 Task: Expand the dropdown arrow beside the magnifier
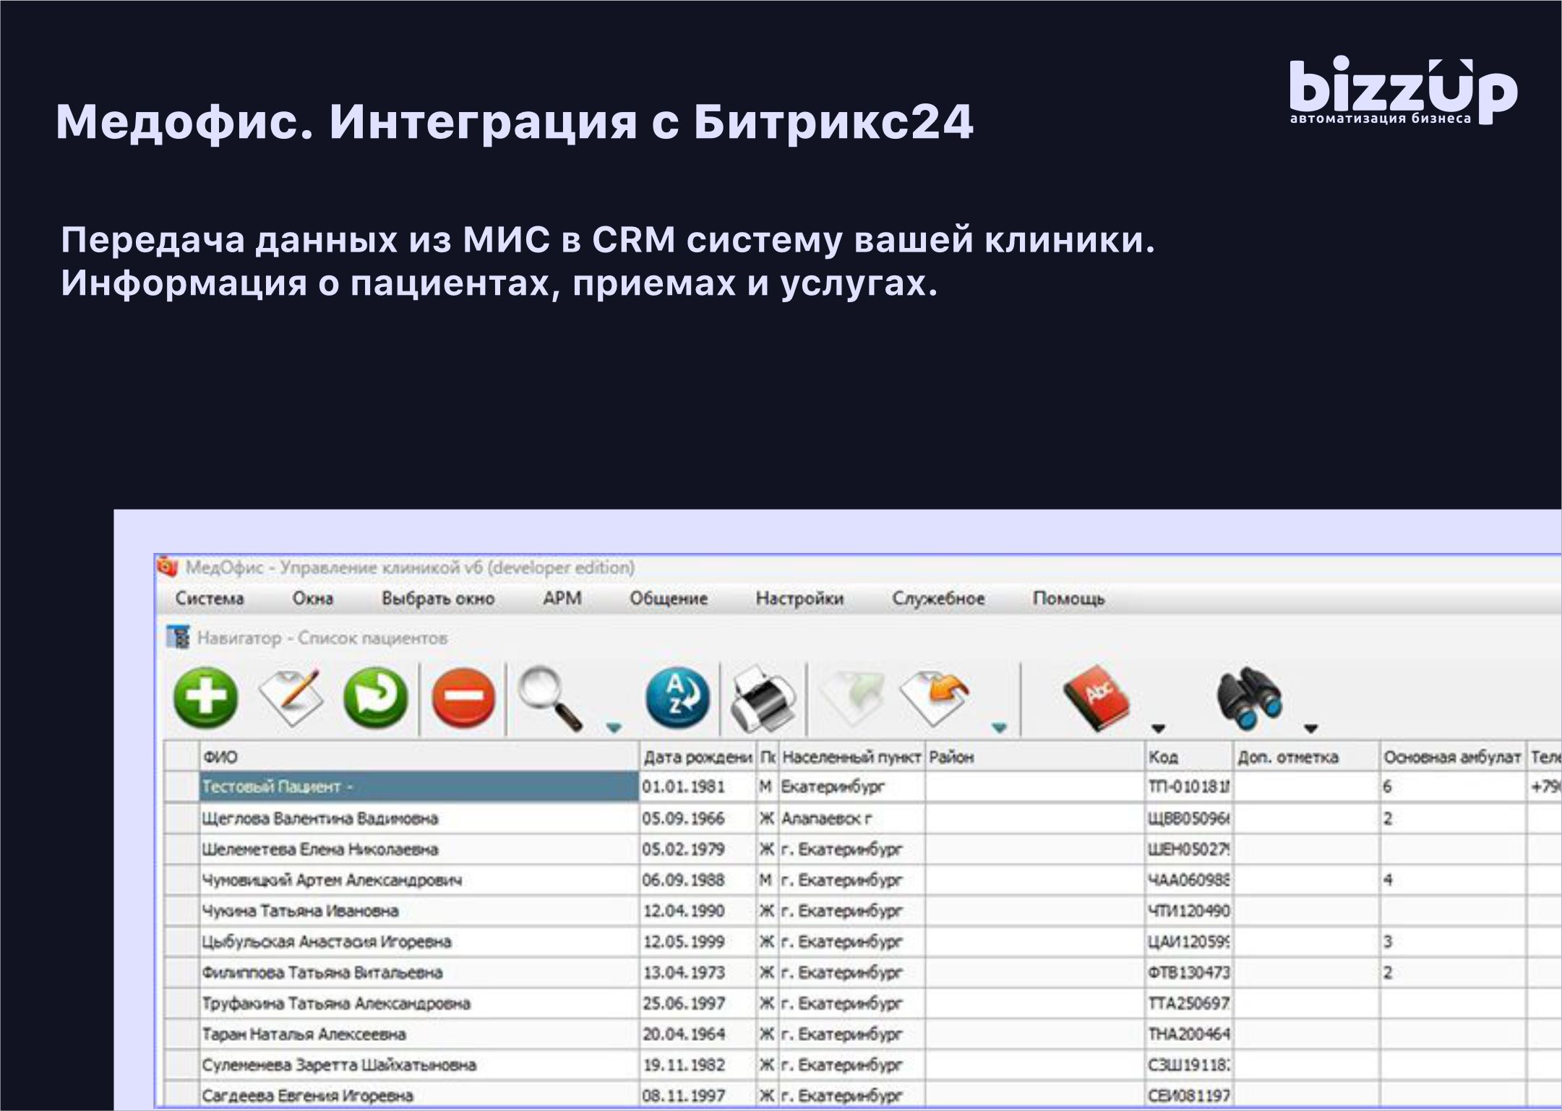[x=614, y=728]
